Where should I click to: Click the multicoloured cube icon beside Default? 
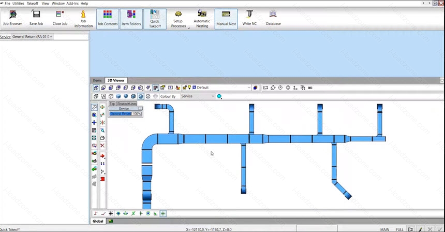coord(255,88)
